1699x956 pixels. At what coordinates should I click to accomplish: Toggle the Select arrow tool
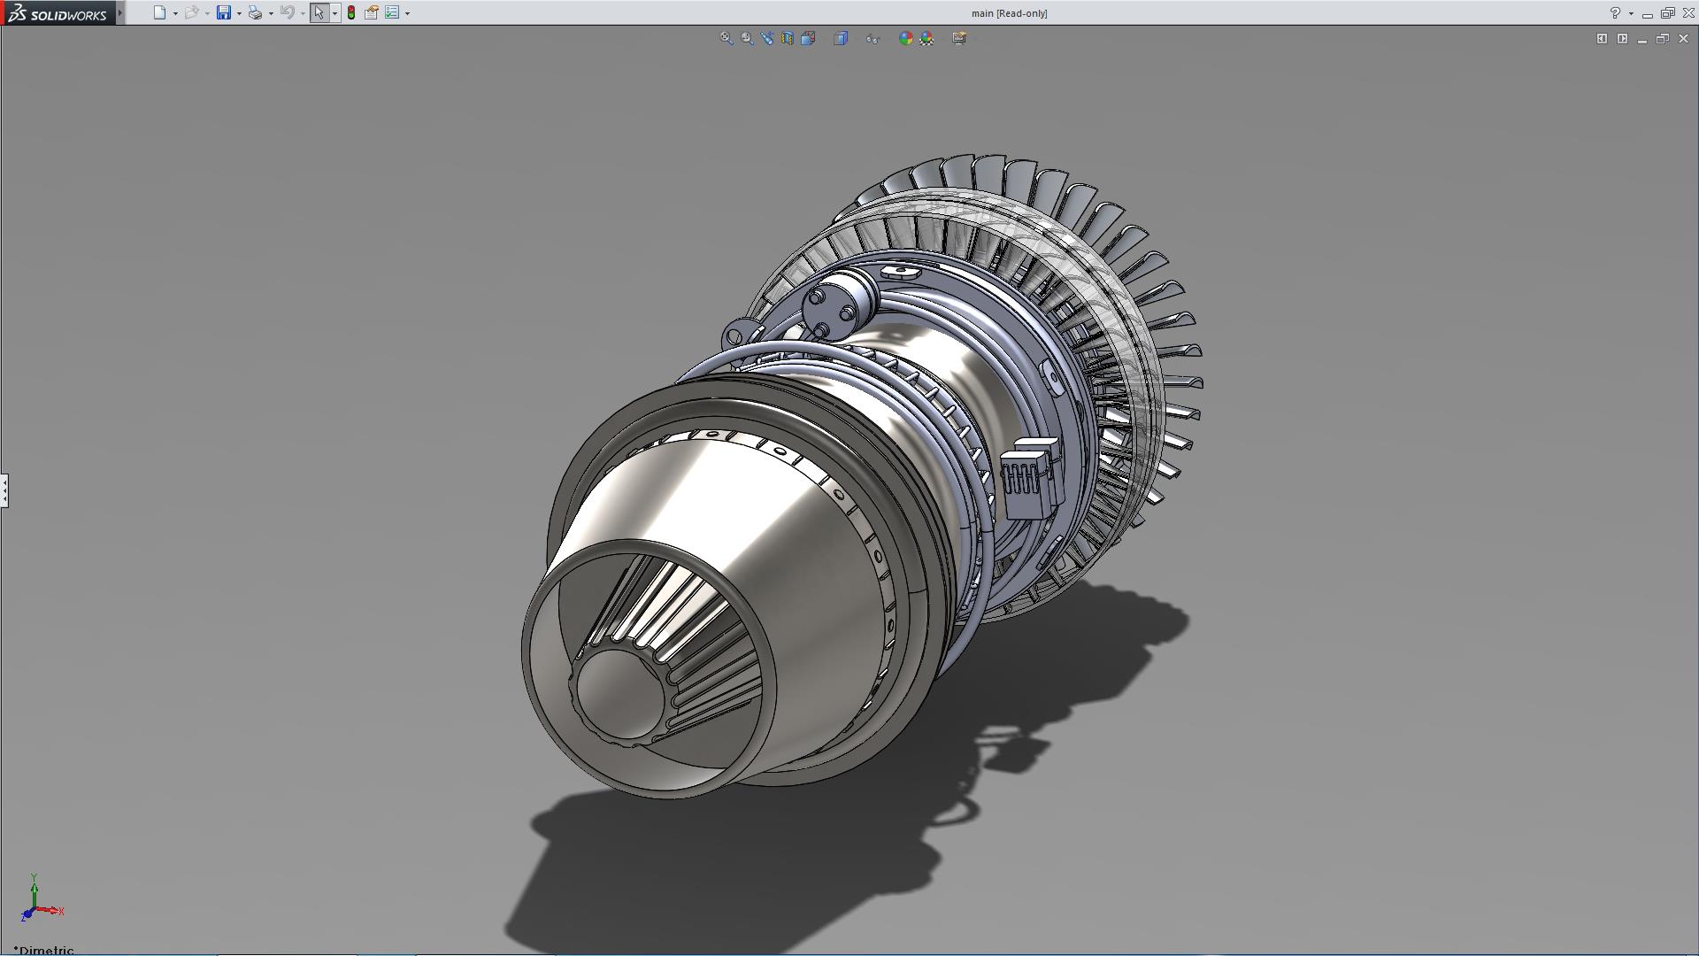point(319,12)
